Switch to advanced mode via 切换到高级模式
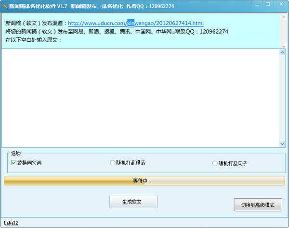289x228 pixels. pos(258,205)
